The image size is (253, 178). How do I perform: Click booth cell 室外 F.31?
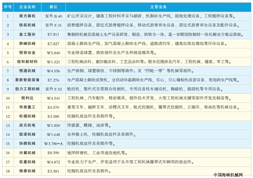54,25
